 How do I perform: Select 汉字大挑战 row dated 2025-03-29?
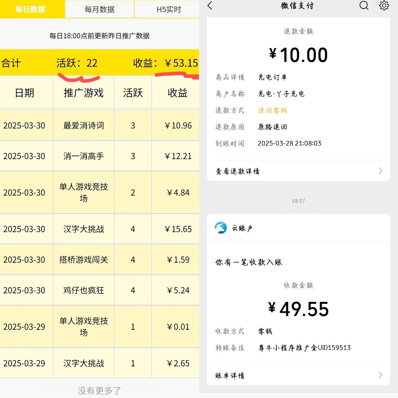tap(99, 363)
